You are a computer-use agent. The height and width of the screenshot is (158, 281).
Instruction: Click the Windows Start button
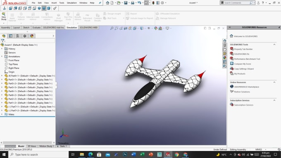pos(4,154)
